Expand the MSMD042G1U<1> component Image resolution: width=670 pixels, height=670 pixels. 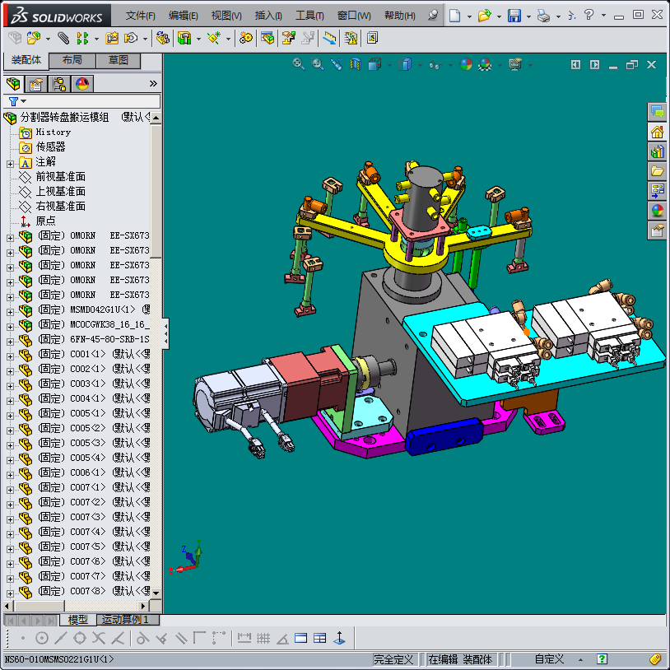(x=10, y=312)
